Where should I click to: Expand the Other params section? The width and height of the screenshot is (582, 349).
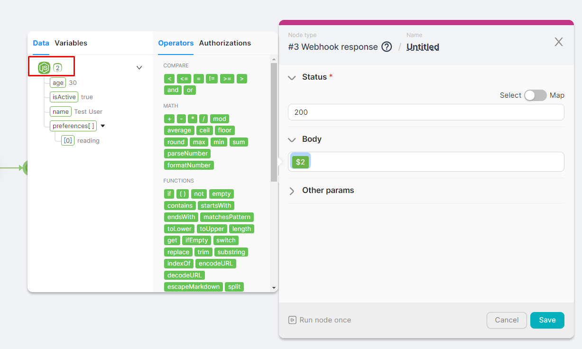[292, 191]
